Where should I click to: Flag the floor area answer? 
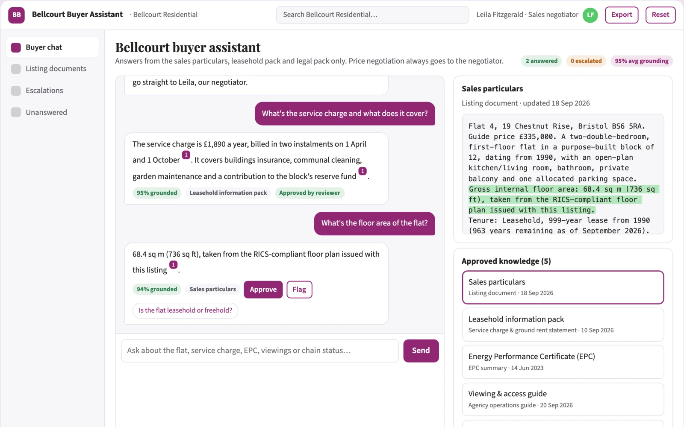pyautogui.click(x=299, y=290)
